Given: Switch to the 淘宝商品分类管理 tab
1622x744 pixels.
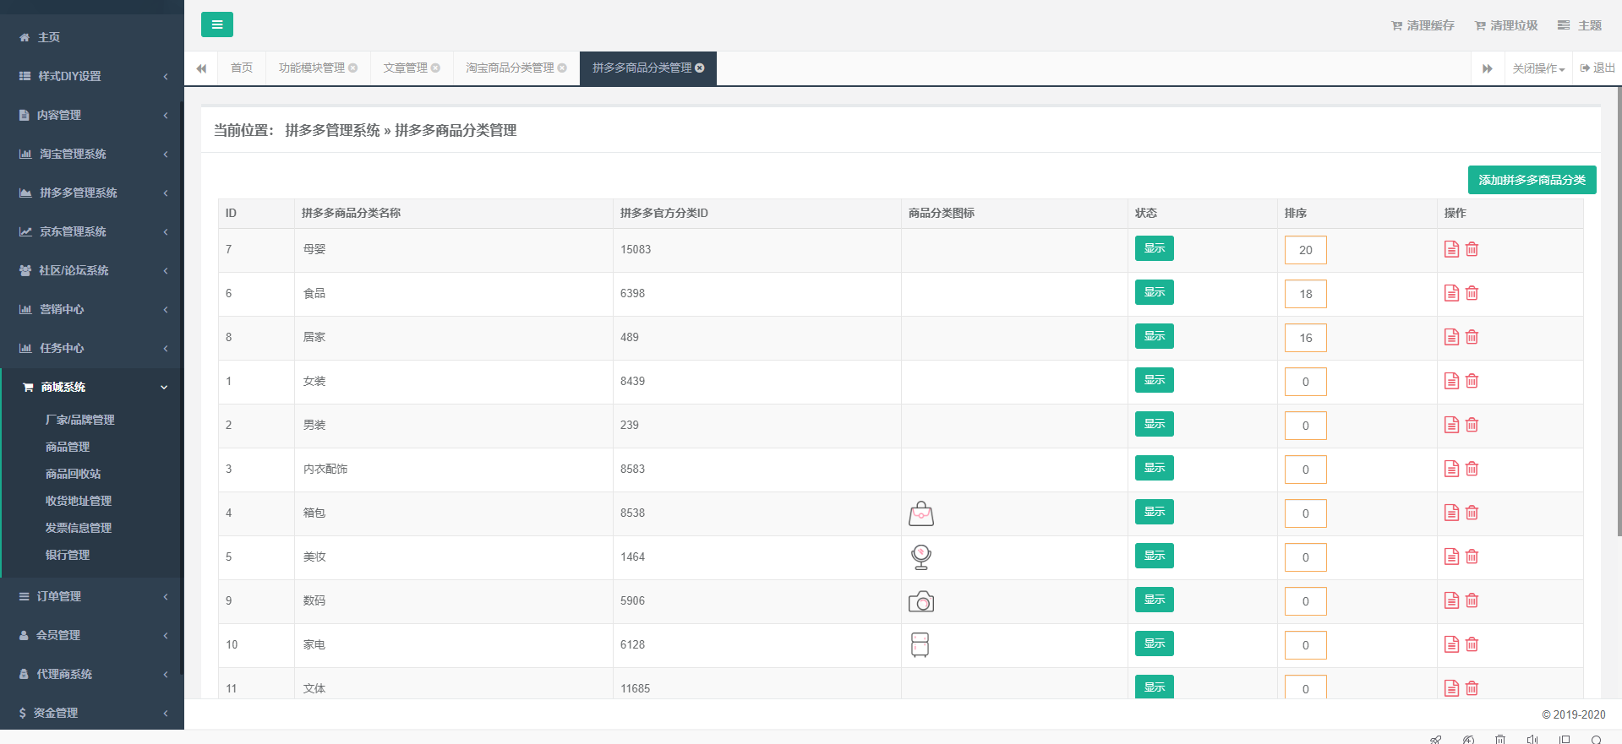Looking at the screenshot, I should pos(510,68).
